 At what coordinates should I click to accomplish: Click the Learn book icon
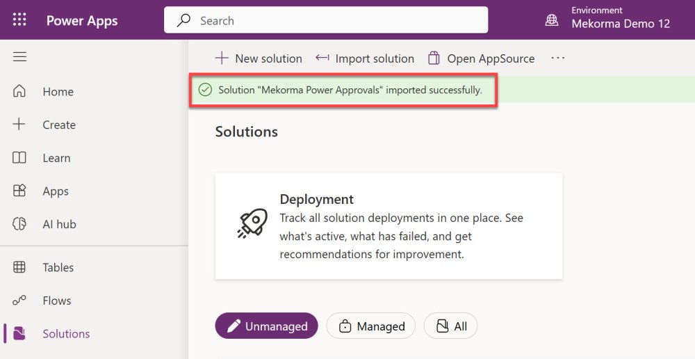(19, 158)
